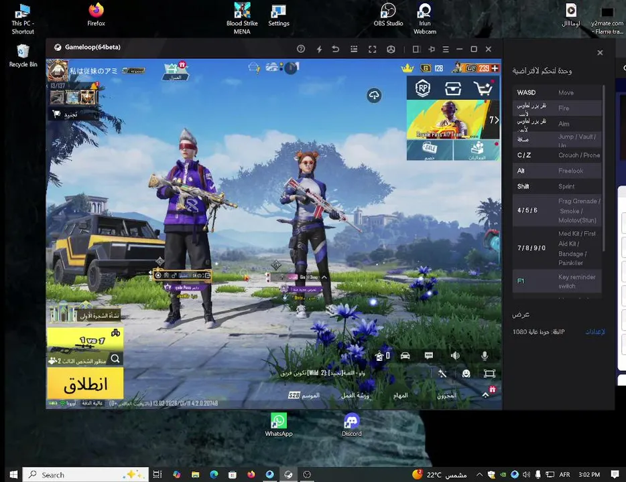The image size is (626, 482).
Task: Open the Gameloop help question-mark icon
Action: point(301,49)
